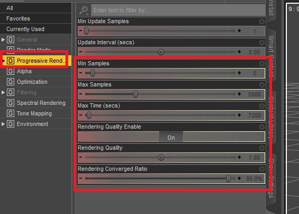Image resolution: width=299 pixels, height=214 pixels.
Task: Decrease Min Update Samples with minus
Action: point(81,31)
